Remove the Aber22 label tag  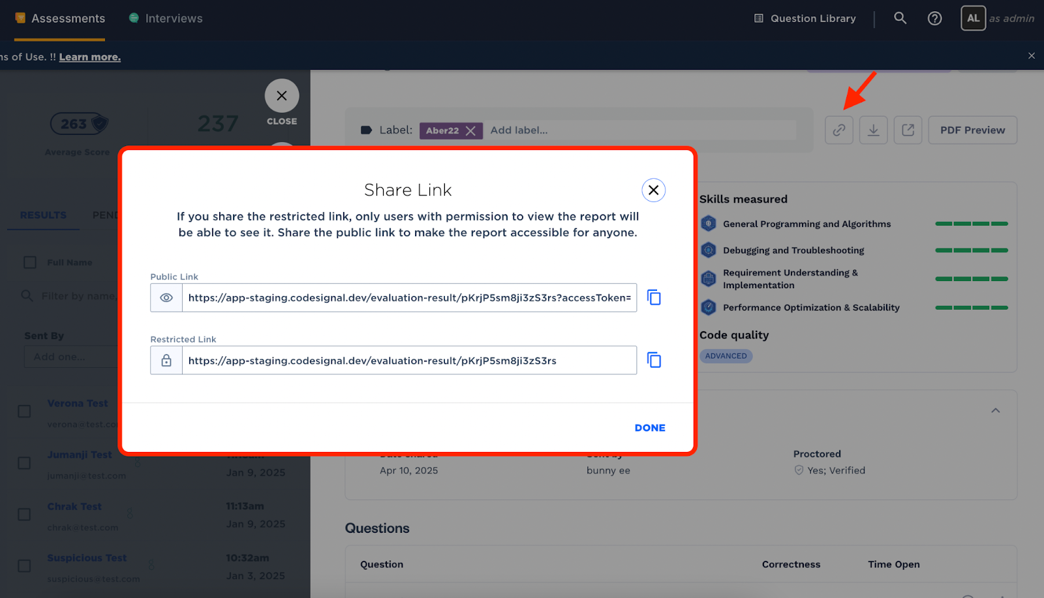click(470, 130)
